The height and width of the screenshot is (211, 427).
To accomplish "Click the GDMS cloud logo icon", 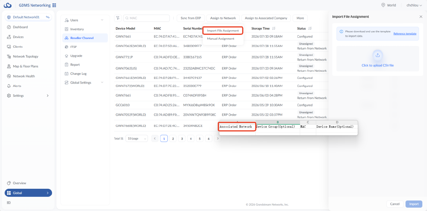I will coord(8,5).
